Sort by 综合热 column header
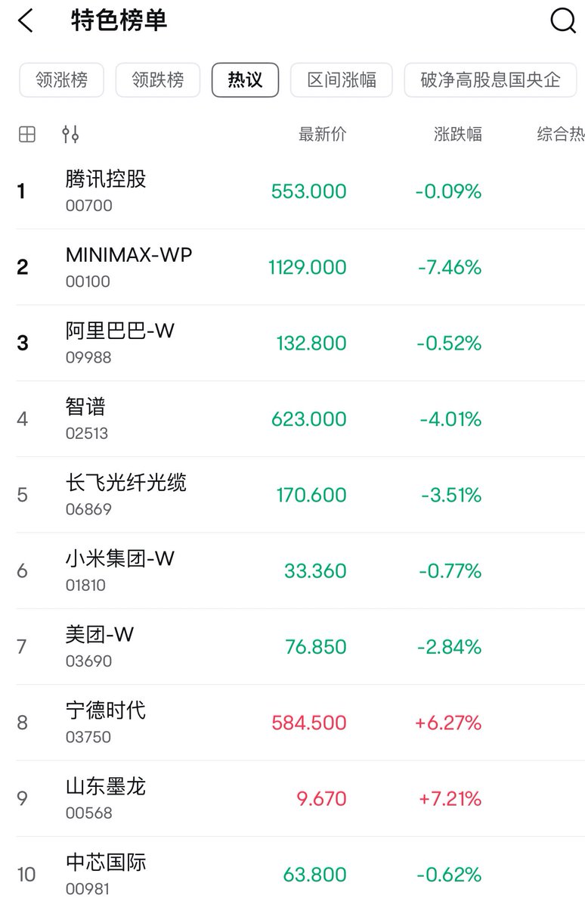585x908 pixels. 560,135
